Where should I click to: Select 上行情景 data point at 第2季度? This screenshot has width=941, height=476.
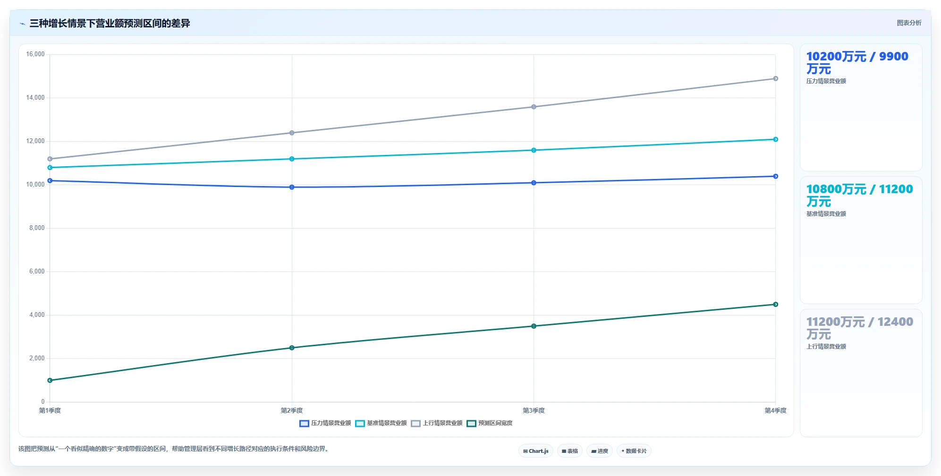coord(292,133)
